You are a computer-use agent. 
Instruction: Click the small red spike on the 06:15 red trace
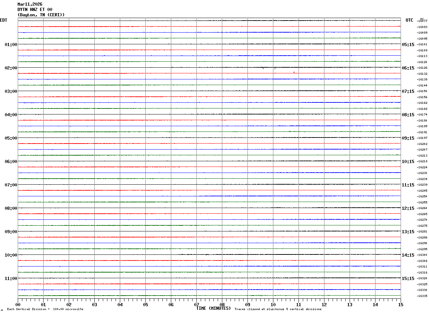[x=294, y=72]
